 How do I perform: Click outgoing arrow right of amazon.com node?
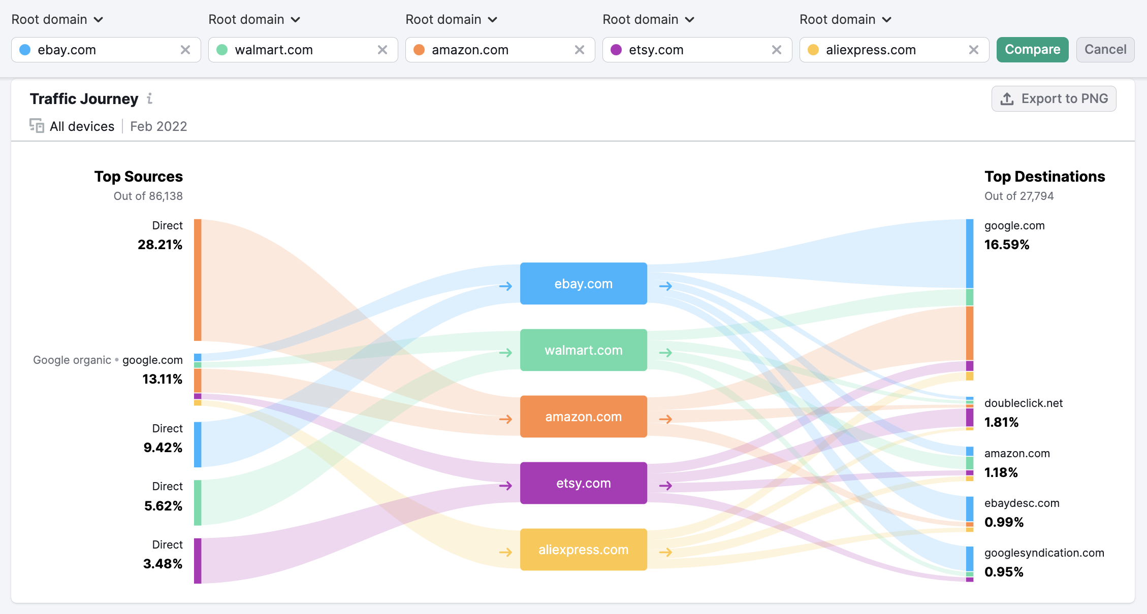tap(666, 419)
